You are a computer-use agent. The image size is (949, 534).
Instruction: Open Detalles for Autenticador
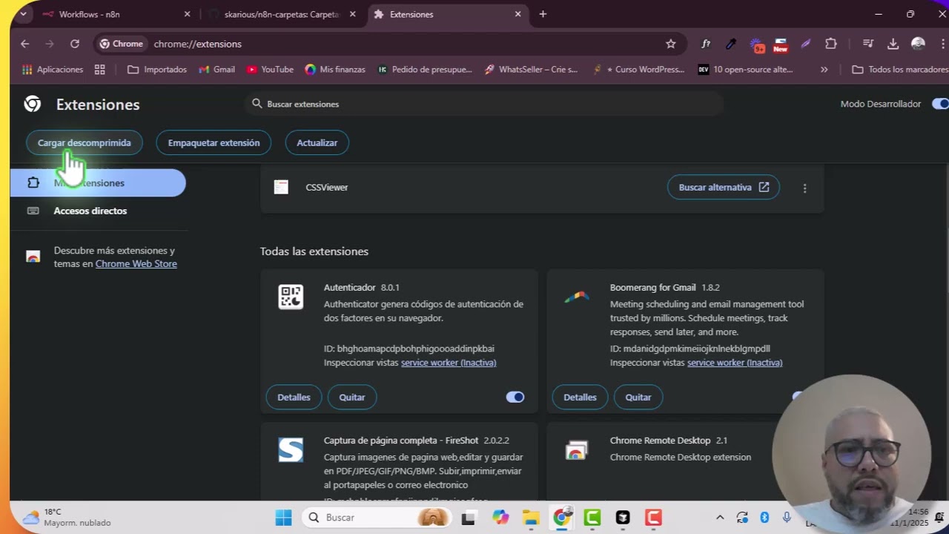click(294, 397)
